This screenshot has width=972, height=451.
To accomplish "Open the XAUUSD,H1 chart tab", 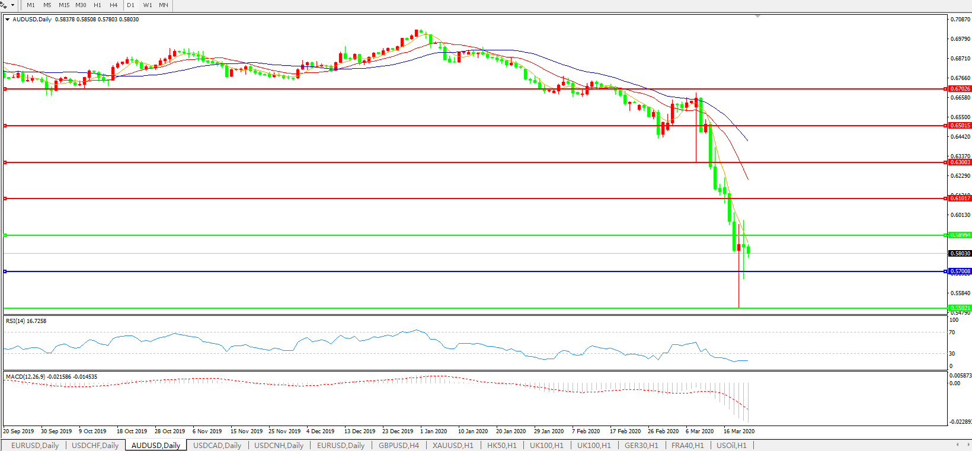I will coord(453,445).
